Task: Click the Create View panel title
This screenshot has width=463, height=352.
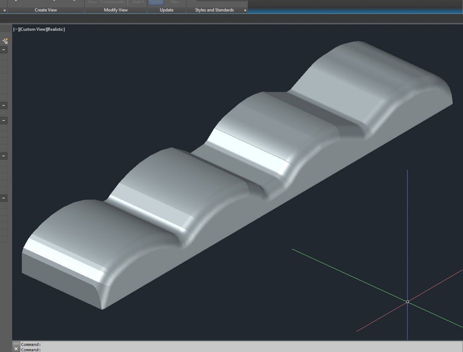Action: click(46, 10)
